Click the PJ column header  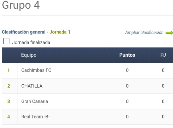coord(163,55)
